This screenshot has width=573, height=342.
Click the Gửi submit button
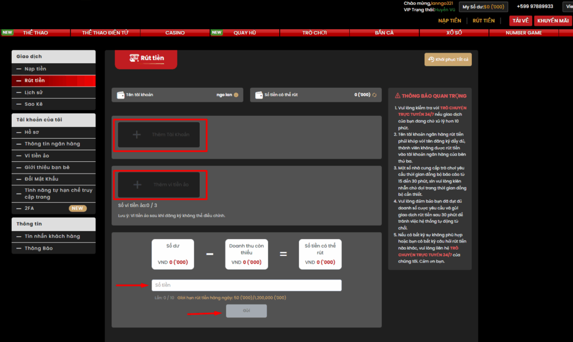pyautogui.click(x=246, y=311)
